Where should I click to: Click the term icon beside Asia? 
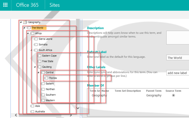(32, 106)
